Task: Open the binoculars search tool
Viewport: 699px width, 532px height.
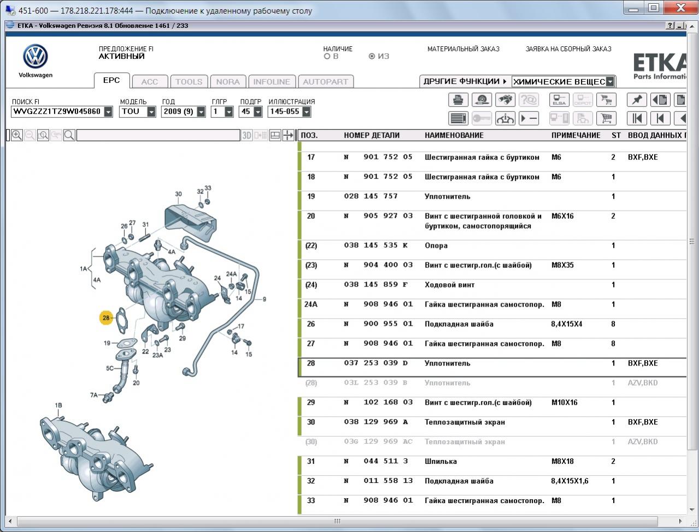Action: pyautogui.click(x=505, y=100)
